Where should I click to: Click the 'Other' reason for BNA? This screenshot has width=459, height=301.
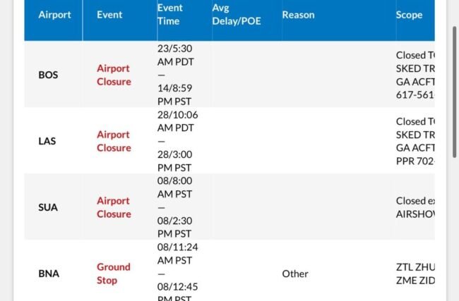295,274
